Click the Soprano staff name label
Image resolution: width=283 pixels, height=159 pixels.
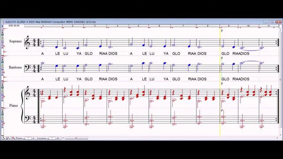15,41
